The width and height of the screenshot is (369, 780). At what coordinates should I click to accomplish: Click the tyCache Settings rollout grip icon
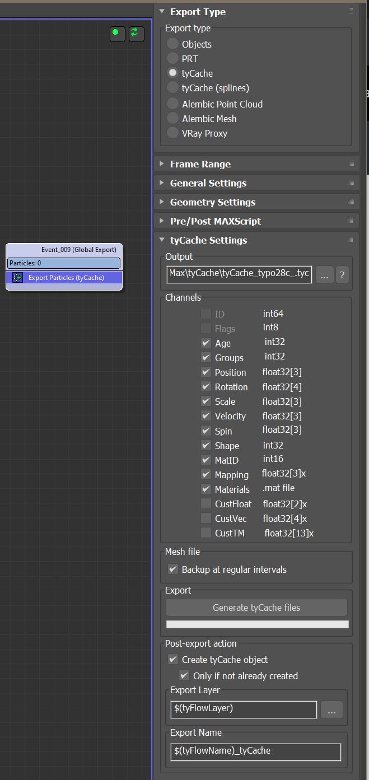tap(351, 240)
